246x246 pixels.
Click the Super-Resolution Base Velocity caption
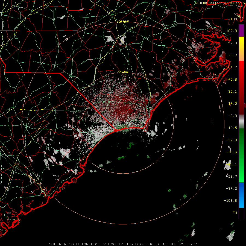click(x=124, y=244)
